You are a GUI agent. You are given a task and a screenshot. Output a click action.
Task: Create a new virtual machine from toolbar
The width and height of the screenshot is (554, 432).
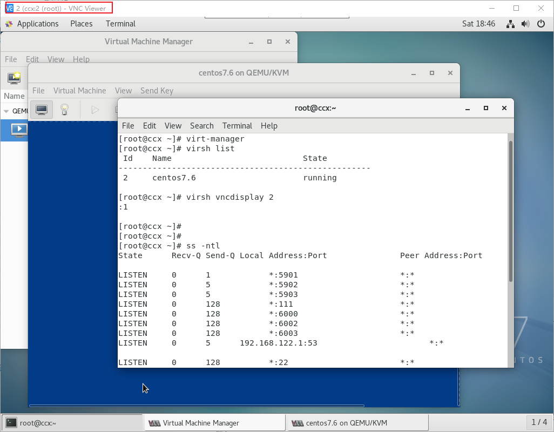14,78
